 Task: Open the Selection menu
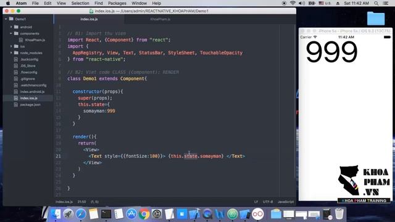tap(80, 3)
